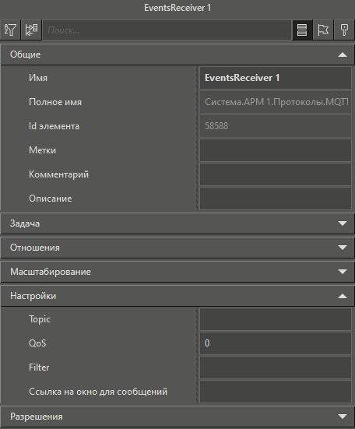Click the Id элемента field 58588

coord(276,126)
